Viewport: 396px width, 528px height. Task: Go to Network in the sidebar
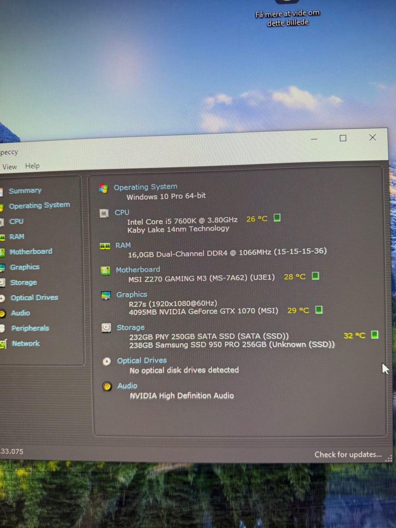(x=26, y=343)
